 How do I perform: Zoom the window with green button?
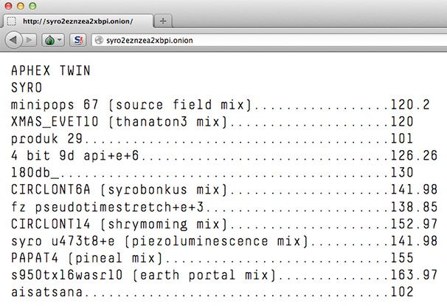(32, 6)
